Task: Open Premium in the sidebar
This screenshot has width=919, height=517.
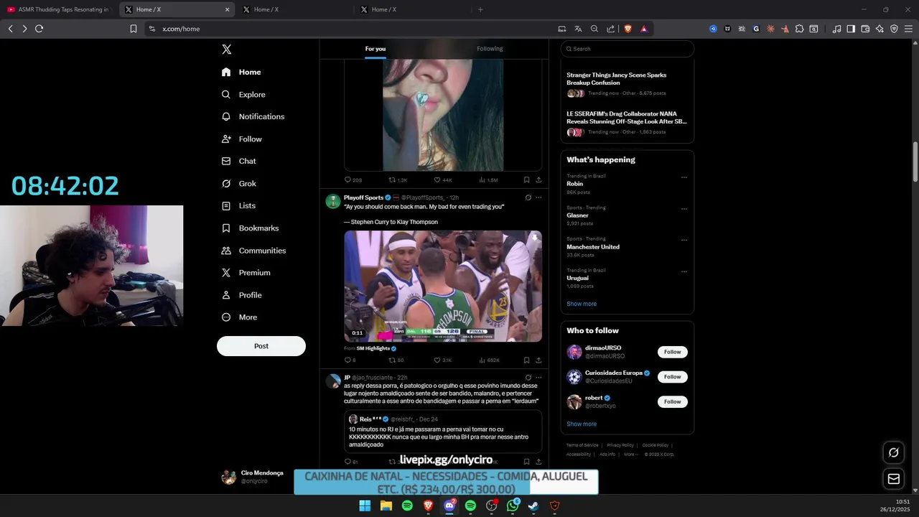Action: 246,273
